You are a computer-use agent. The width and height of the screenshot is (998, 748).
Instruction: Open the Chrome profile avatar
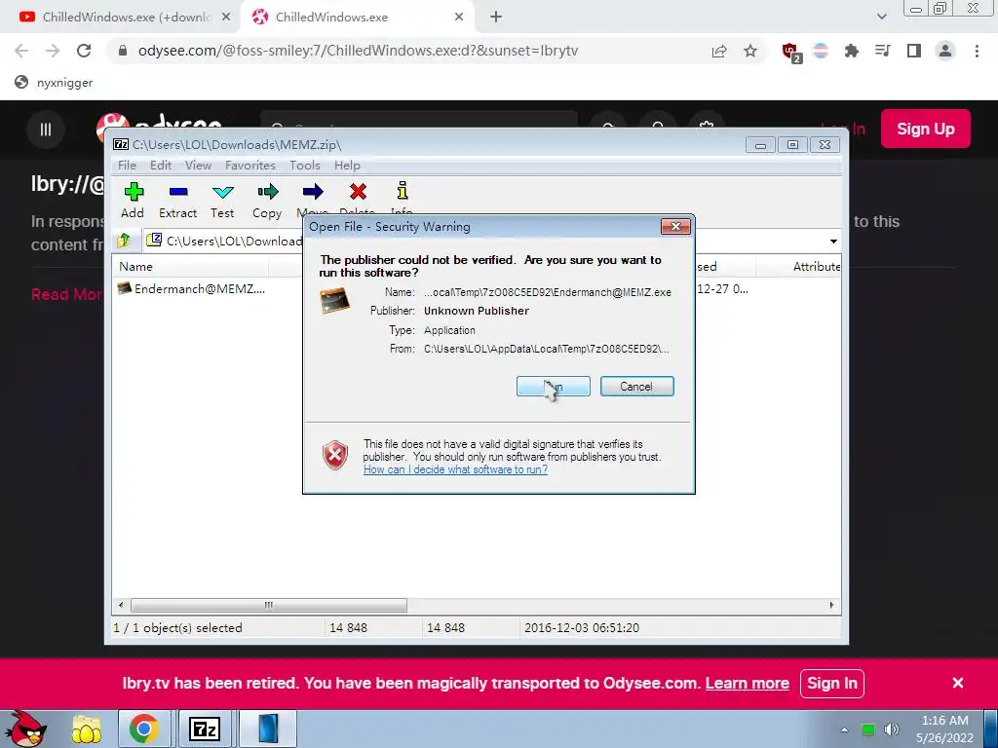click(x=945, y=51)
